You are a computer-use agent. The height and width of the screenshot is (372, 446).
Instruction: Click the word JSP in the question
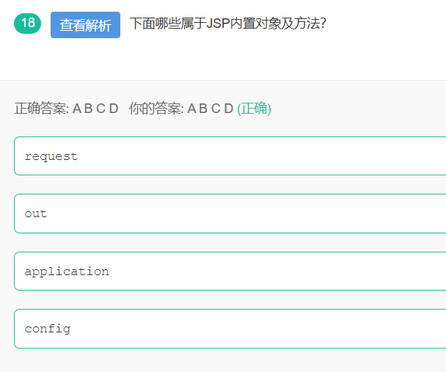[218, 23]
